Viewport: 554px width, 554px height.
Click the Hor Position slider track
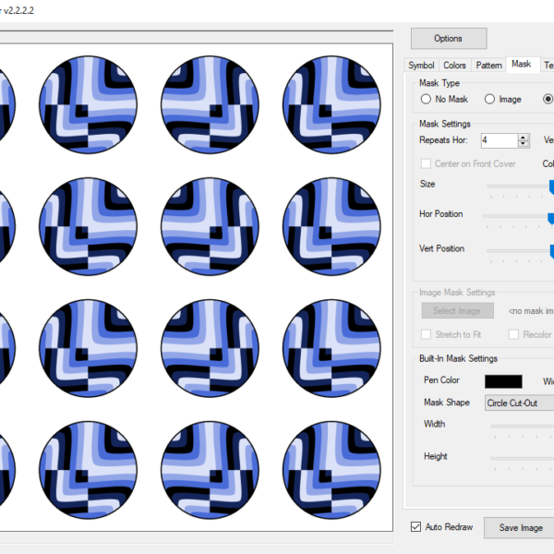(518, 216)
